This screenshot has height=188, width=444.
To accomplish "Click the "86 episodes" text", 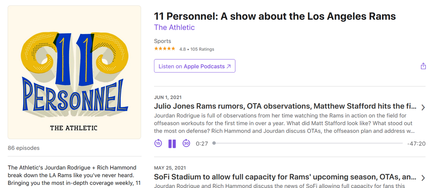I will coord(24,148).
